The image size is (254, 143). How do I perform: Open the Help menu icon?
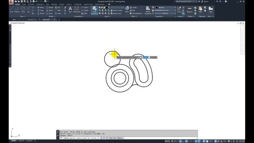(226, 2)
